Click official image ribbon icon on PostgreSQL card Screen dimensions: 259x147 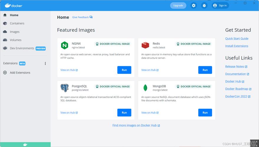[97, 86]
